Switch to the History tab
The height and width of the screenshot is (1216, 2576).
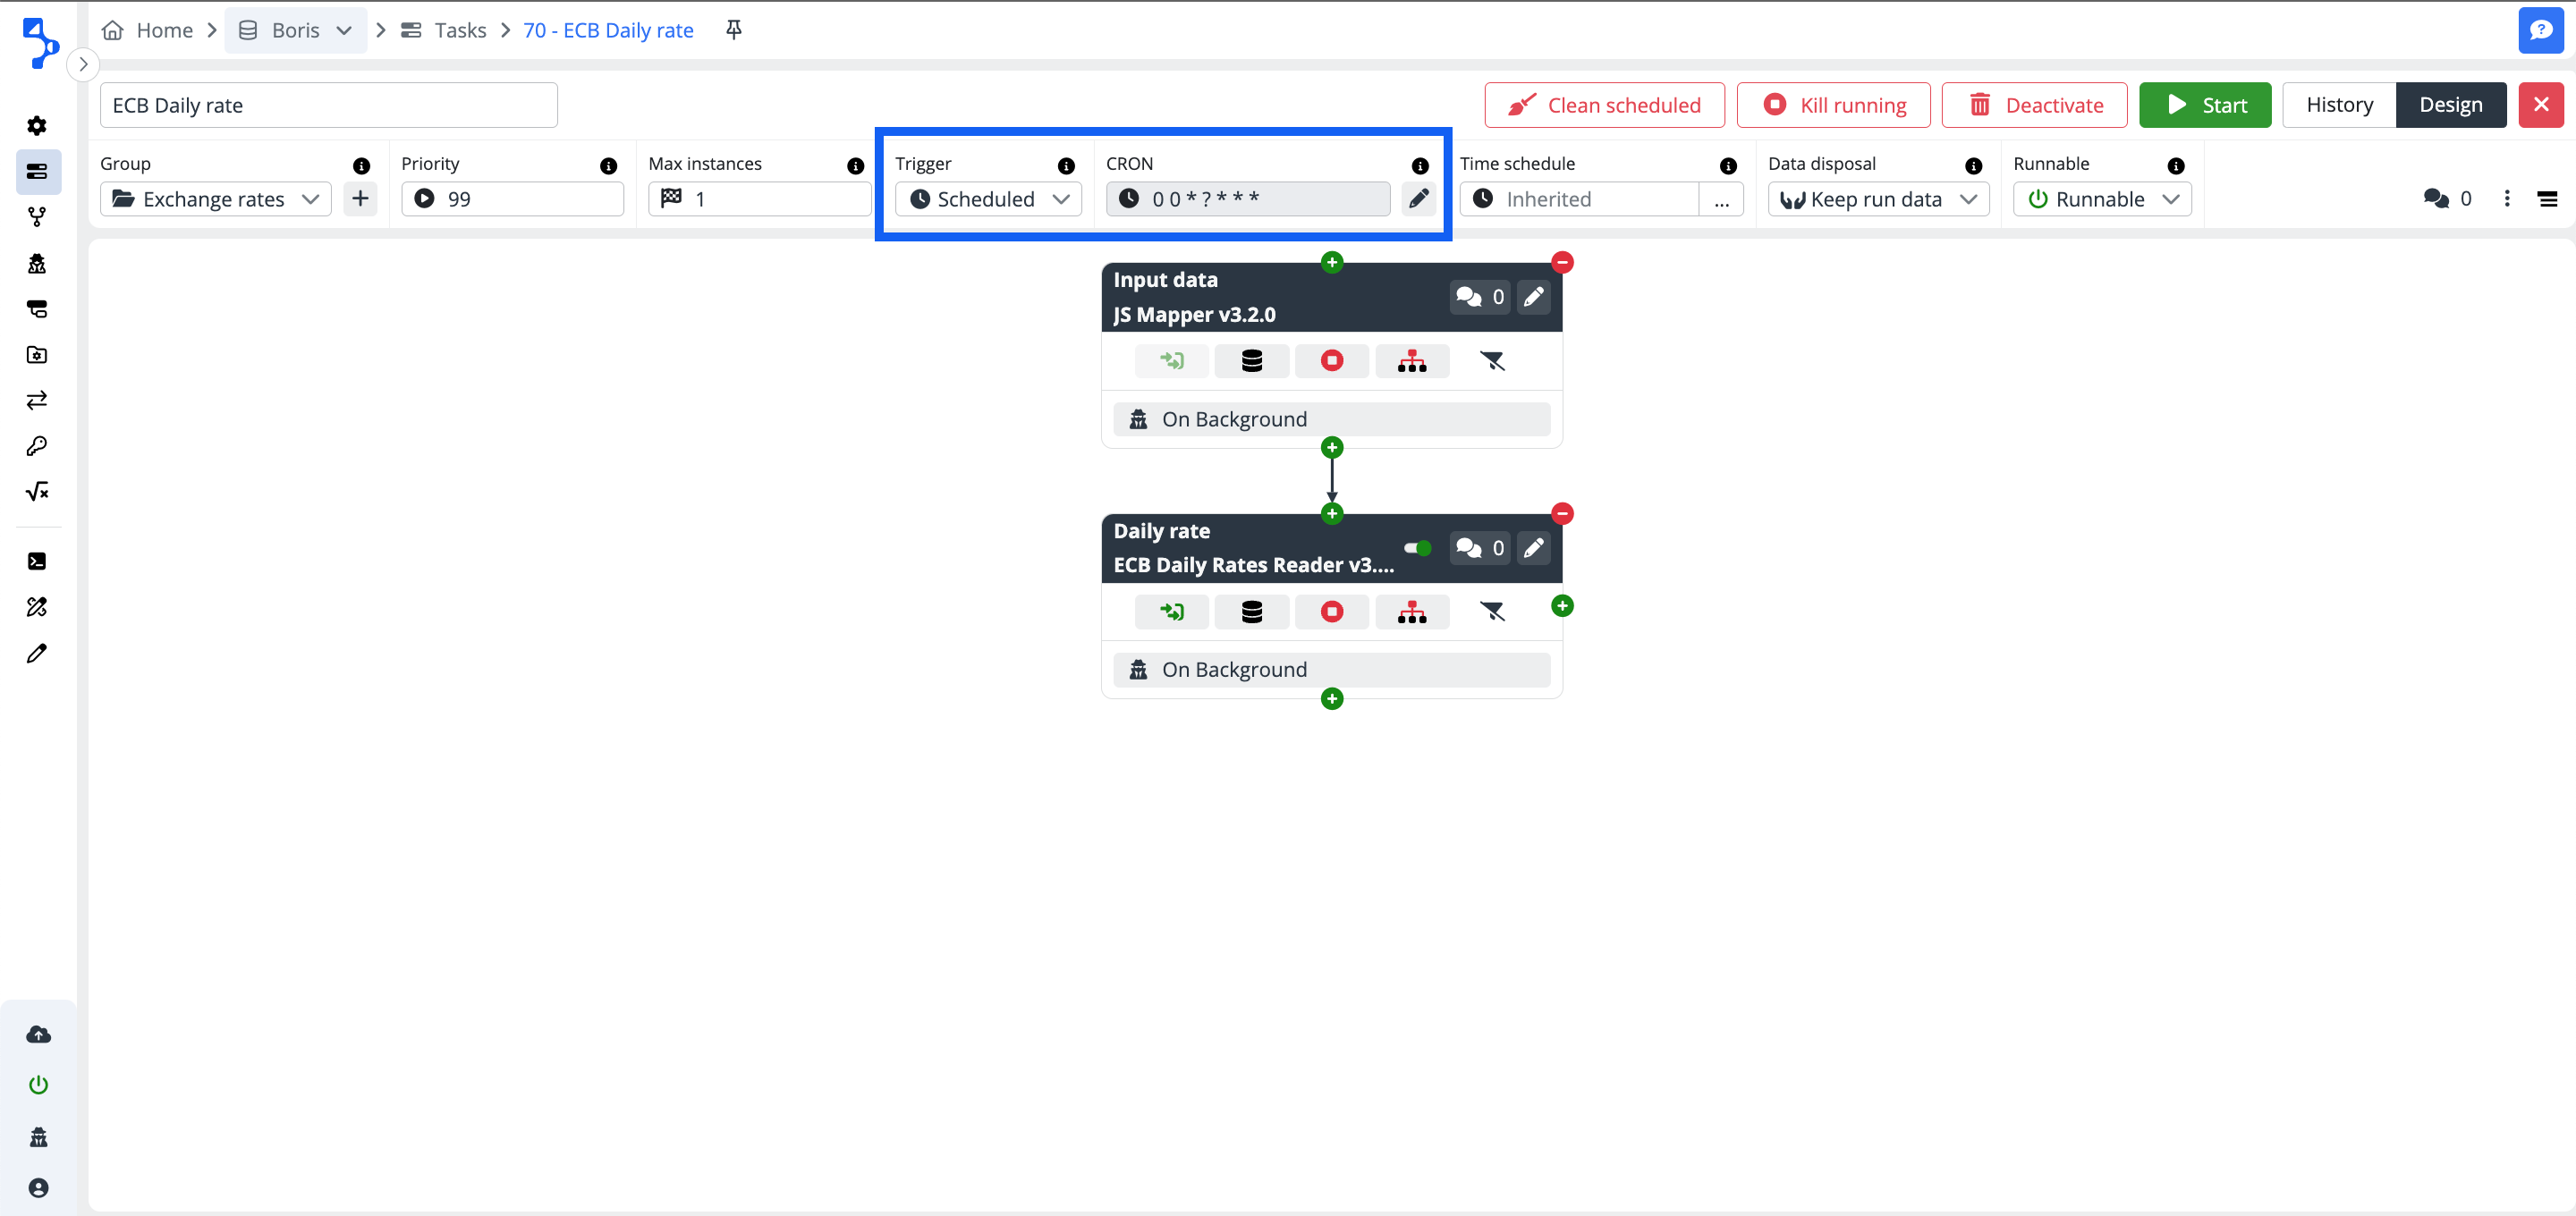point(2338,105)
